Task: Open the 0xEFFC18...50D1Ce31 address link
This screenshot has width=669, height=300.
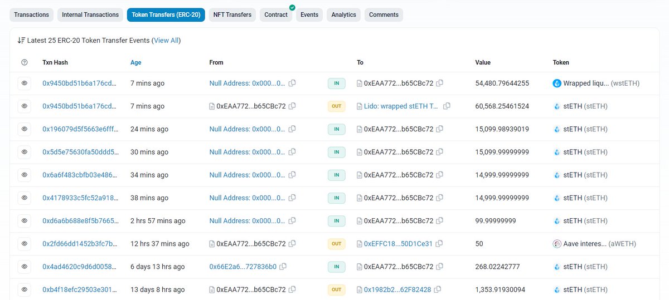Action: coord(398,244)
